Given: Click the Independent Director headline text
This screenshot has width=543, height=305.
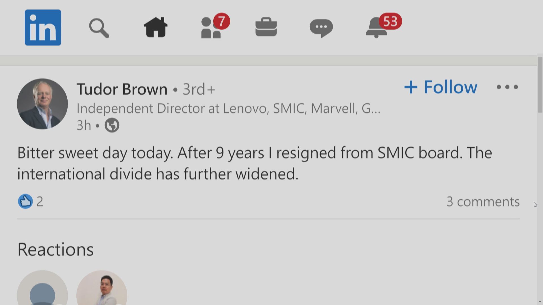Looking at the screenshot, I should (x=229, y=108).
